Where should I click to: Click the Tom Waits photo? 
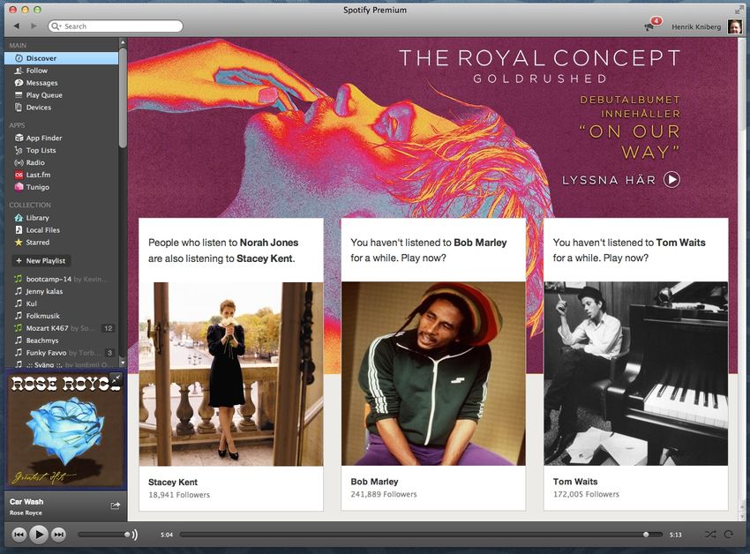pos(635,374)
